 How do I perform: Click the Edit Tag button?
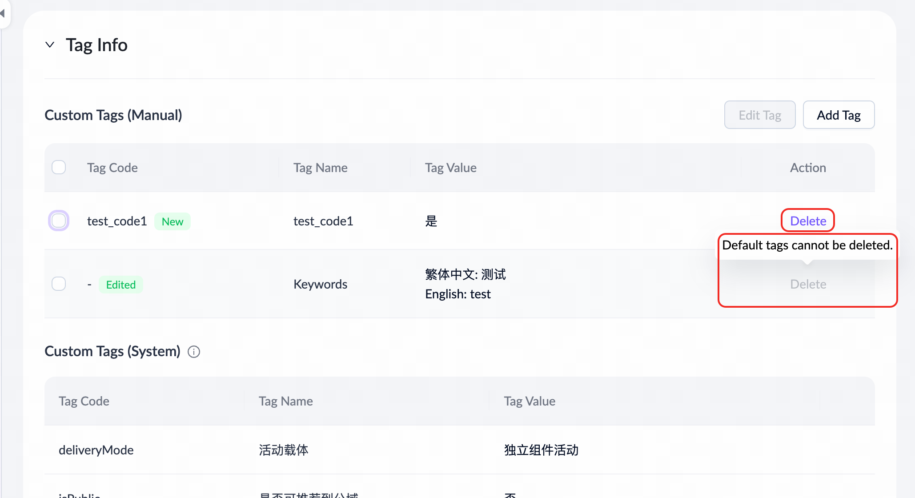pyautogui.click(x=760, y=115)
